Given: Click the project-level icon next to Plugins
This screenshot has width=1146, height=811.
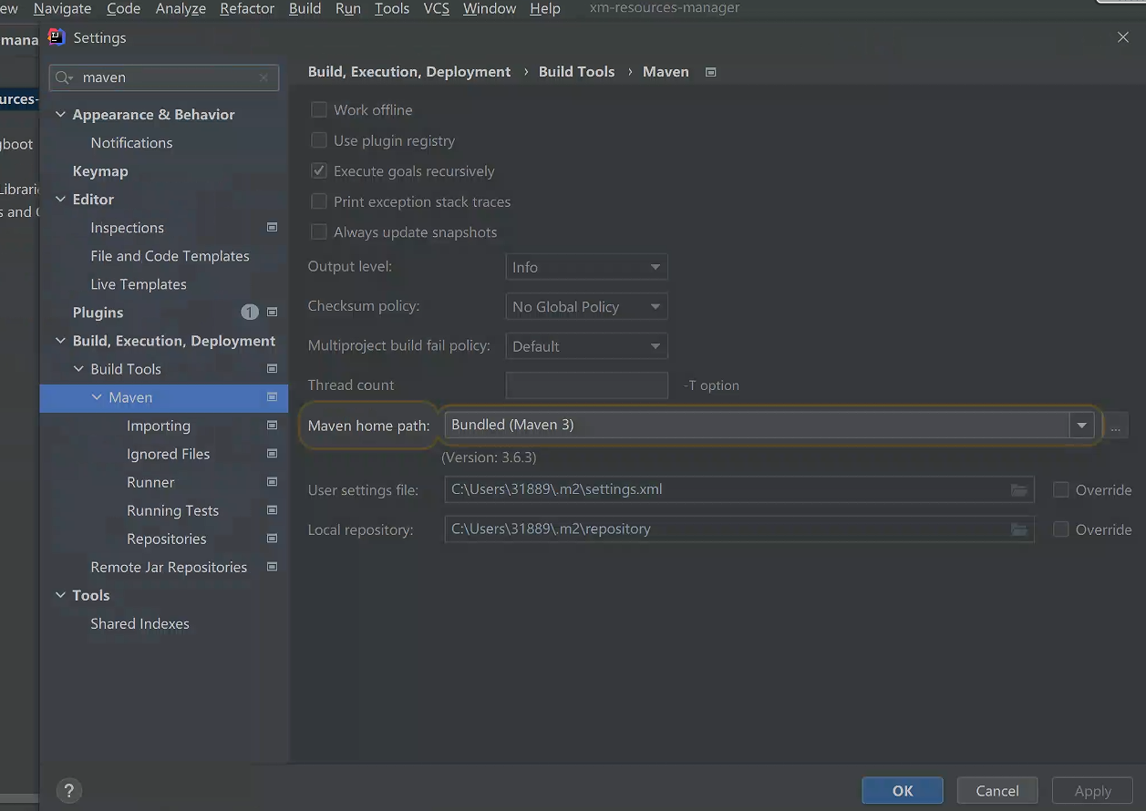Looking at the screenshot, I should coord(272,312).
